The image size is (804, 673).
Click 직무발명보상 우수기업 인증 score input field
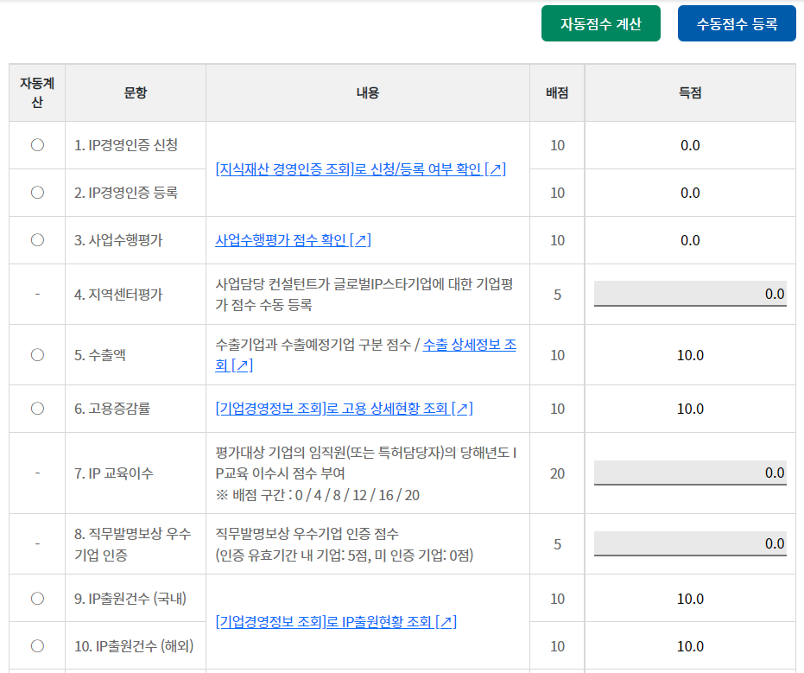689,543
